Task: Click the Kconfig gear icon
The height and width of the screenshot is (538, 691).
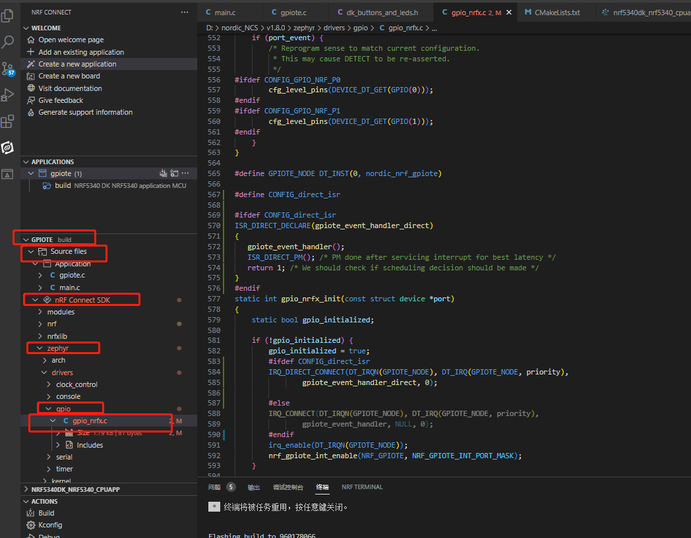Action: coord(30,525)
